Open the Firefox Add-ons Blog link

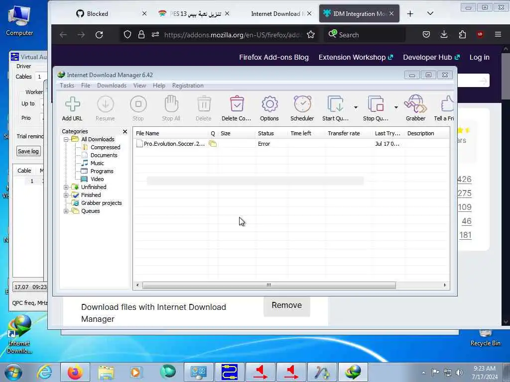tap(274, 57)
